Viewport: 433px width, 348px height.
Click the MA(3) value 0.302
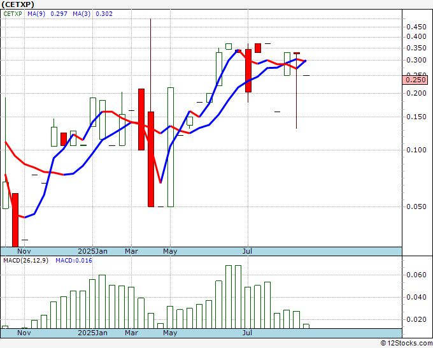[104, 13]
